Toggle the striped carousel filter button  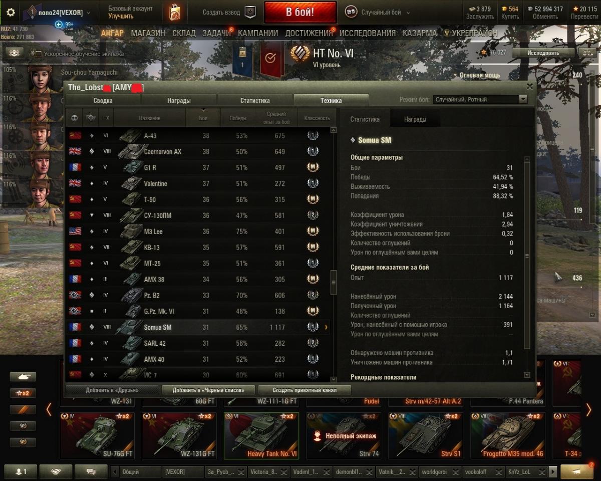coord(23,409)
